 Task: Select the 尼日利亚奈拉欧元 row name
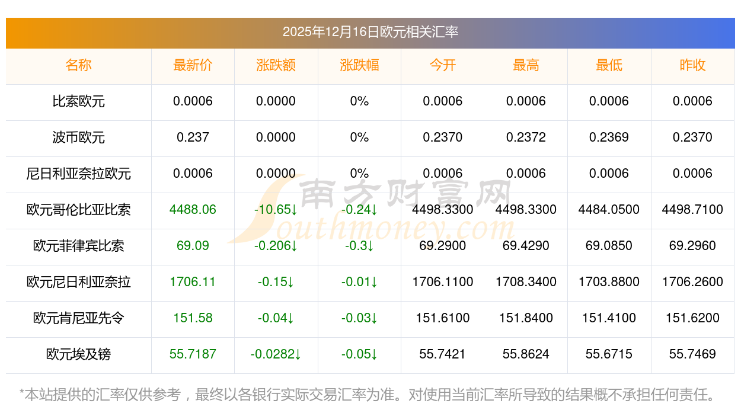pos(78,174)
